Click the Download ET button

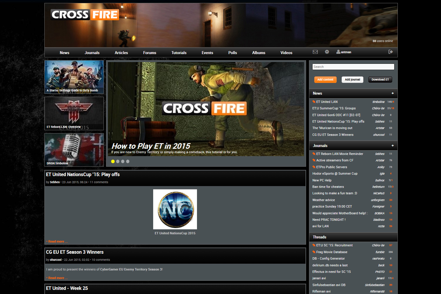(380, 80)
